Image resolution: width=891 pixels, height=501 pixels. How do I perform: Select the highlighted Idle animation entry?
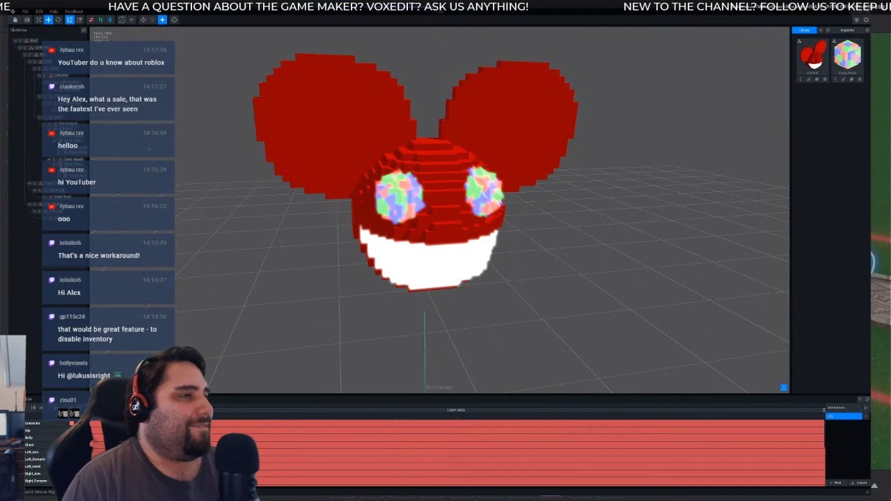pyautogui.click(x=844, y=416)
